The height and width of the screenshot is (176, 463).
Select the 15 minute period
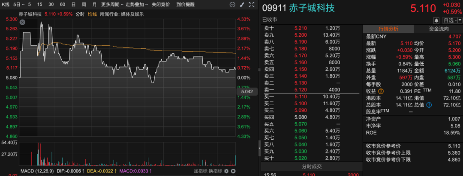[x=40, y=4]
